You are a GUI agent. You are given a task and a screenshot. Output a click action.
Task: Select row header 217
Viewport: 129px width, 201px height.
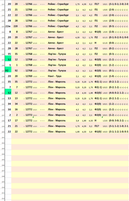(x=2, y=4)
